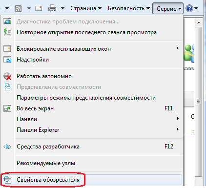The width and height of the screenshot is (206, 189).
Task: Click the developer tools cursor icon
Action: [7, 147]
